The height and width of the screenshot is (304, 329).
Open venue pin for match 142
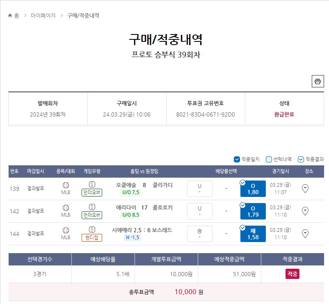(305, 211)
